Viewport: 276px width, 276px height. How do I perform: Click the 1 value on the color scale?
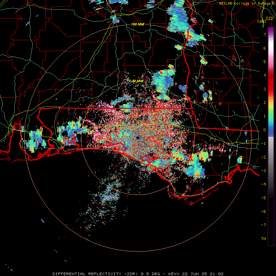coord(265,116)
